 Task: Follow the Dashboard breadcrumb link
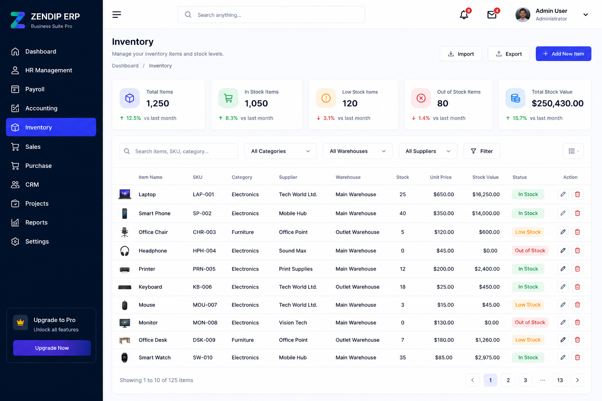click(x=125, y=66)
